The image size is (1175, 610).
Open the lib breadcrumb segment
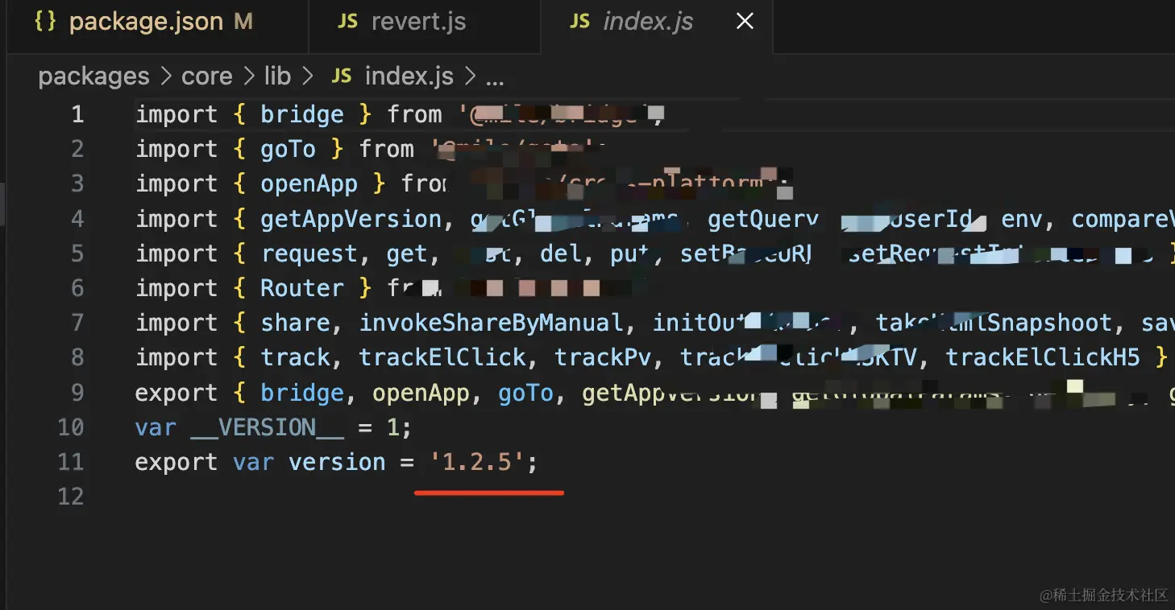click(x=277, y=76)
